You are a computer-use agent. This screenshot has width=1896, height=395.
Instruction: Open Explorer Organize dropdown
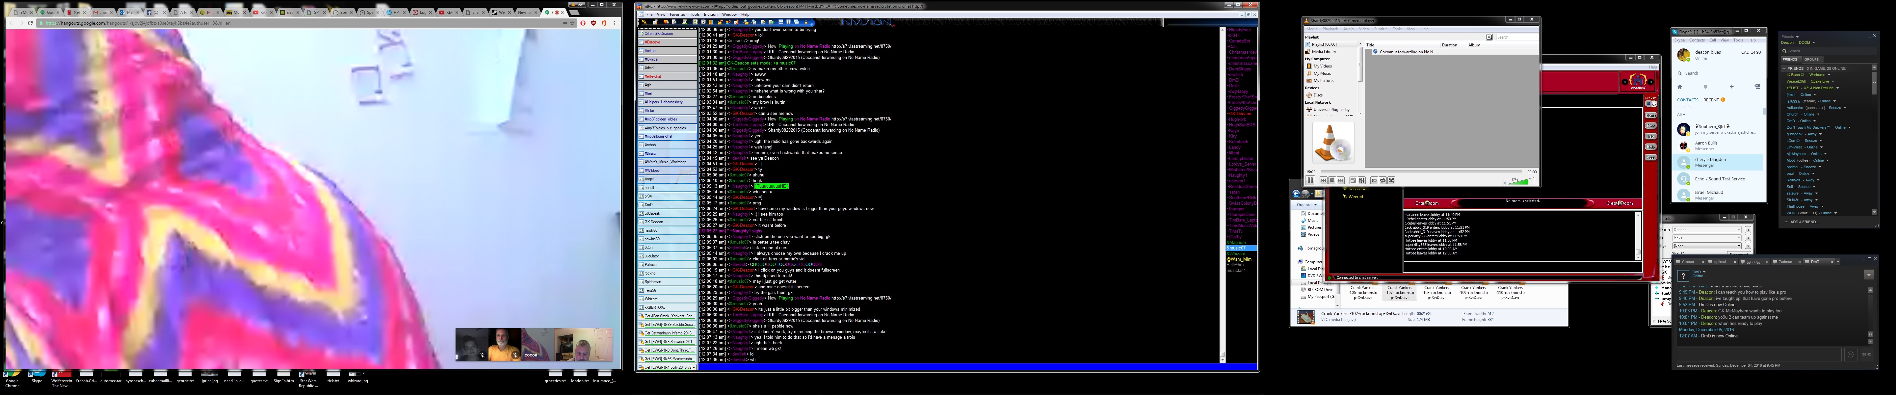pos(1307,204)
